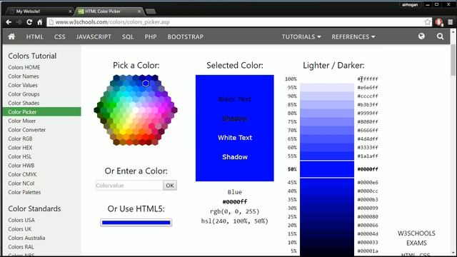Screen dimensions: 457x257
Task: Open the globe translate icon
Action: [x=421, y=36]
